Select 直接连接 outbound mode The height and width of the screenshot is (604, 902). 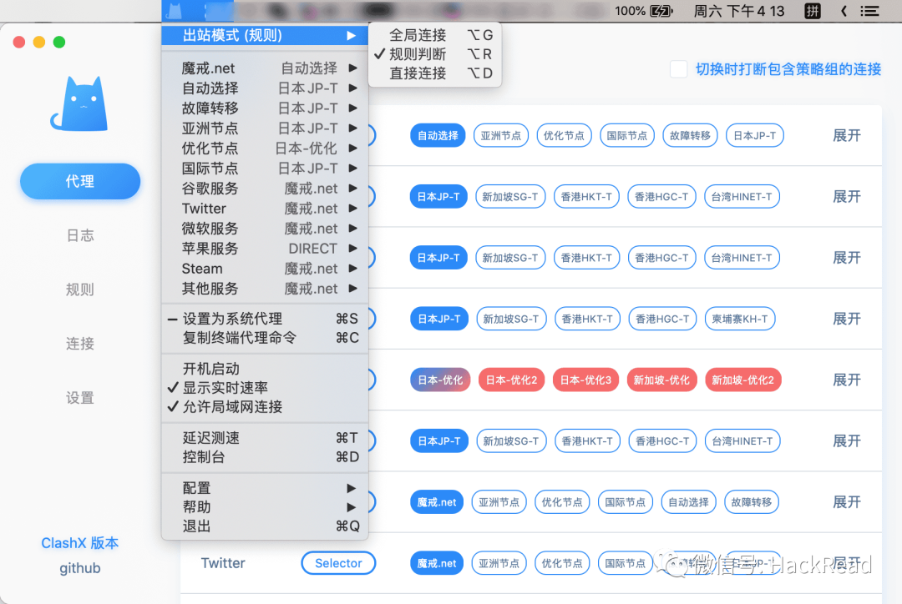coord(434,73)
